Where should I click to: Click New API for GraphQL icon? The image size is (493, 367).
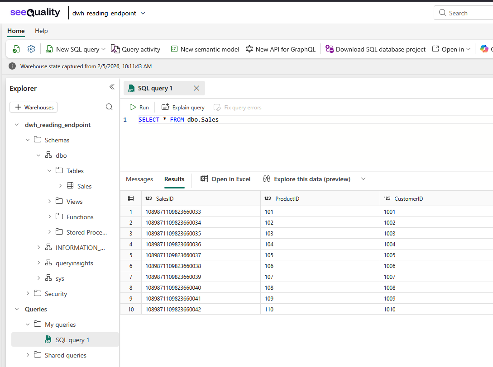click(249, 49)
